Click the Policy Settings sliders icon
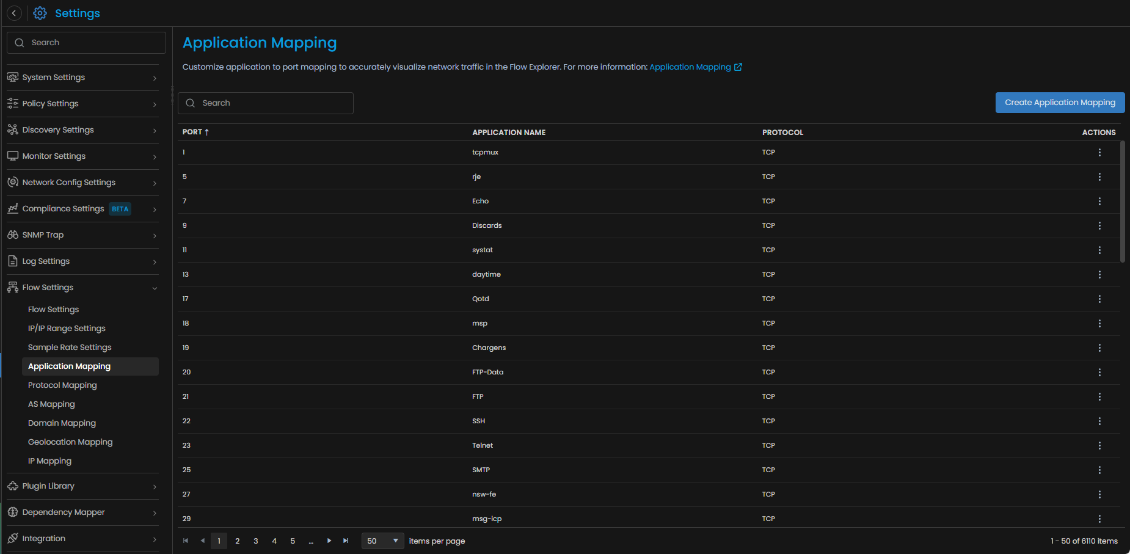The width and height of the screenshot is (1130, 554). click(x=13, y=103)
